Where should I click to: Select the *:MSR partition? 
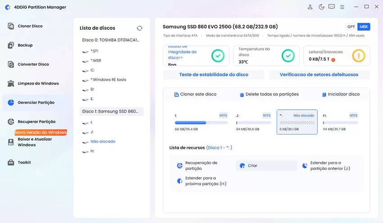(x=92, y=60)
